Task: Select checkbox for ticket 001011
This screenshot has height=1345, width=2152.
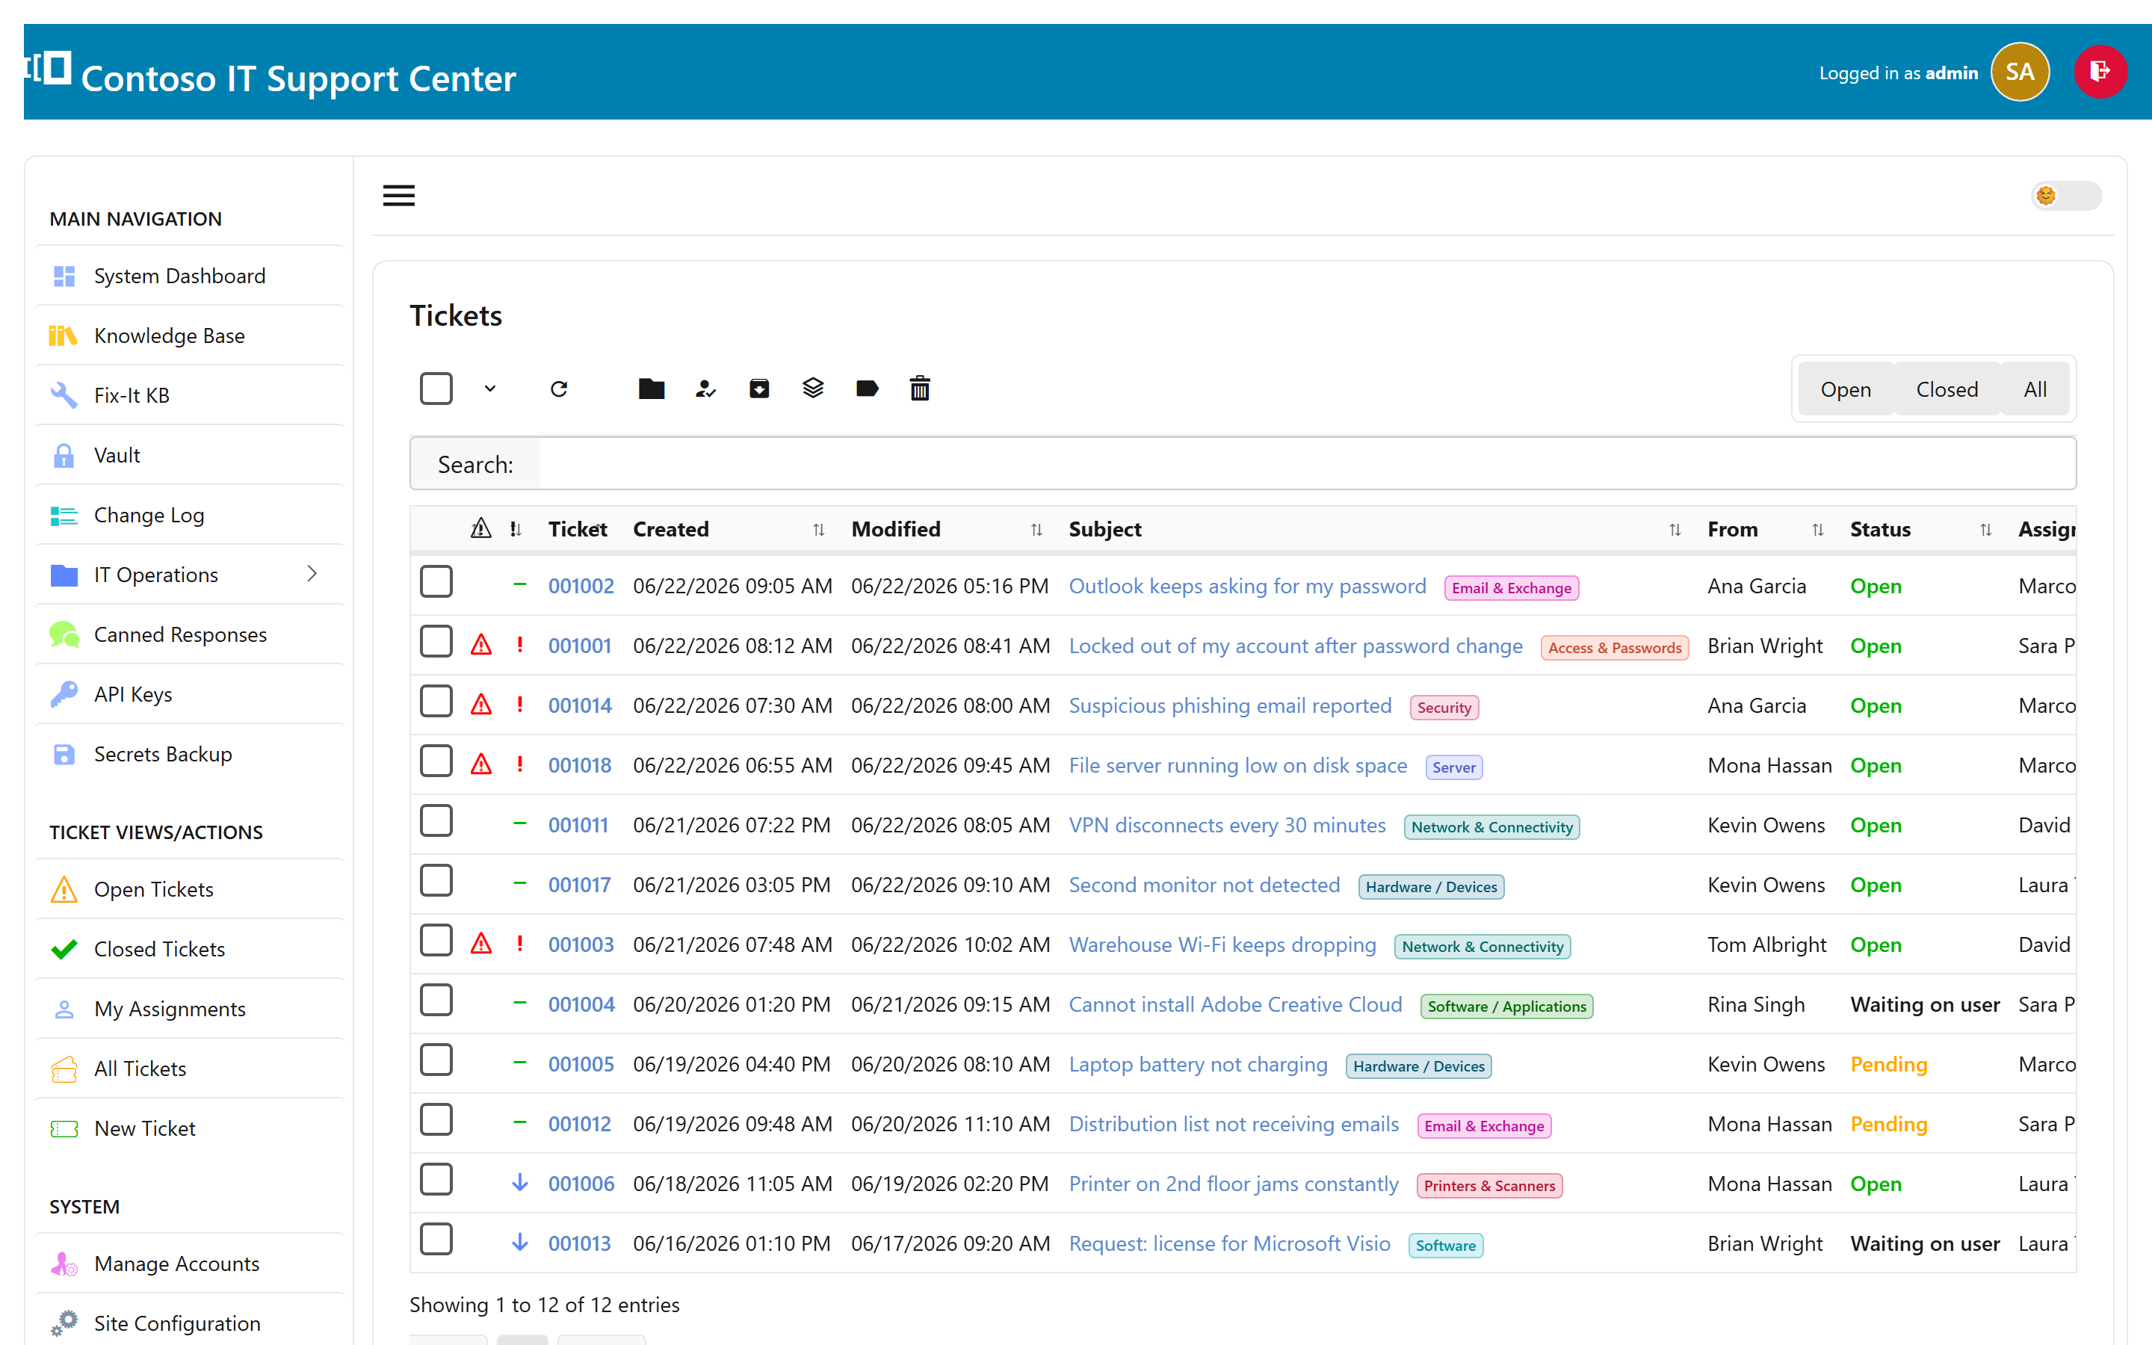Action: point(436,820)
